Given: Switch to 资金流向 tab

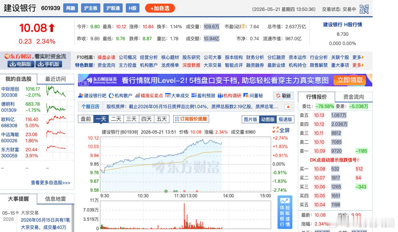Looking at the screenshot, I should pyautogui.click(x=354, y=97).
